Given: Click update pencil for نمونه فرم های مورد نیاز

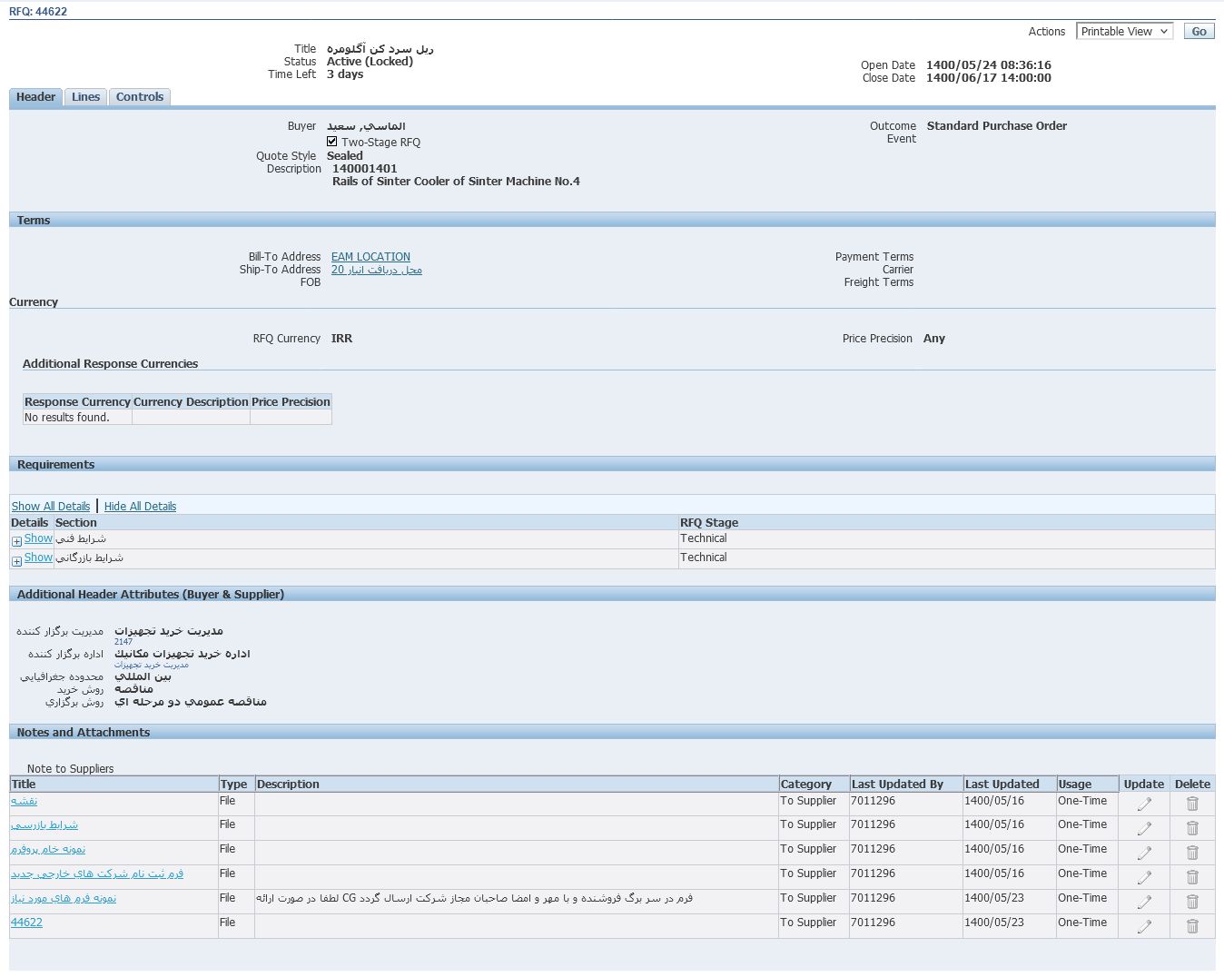Looking at the screenshot, I should 1144,902.
